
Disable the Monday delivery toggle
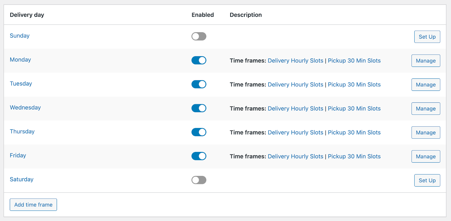click(199, 60)
